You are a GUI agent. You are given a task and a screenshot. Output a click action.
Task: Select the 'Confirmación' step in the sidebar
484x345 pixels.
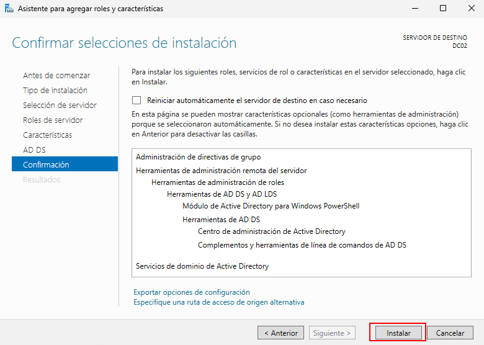click(x=46, y=164)
